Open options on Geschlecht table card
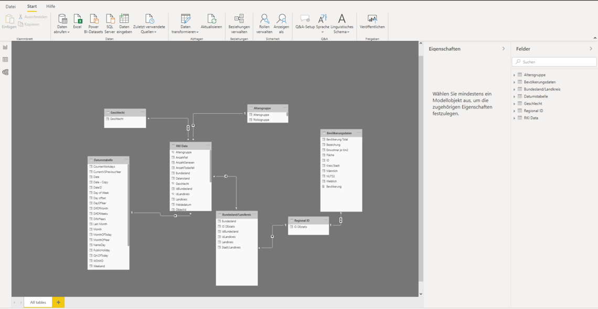The image size is (598, 309). pyautogui.click(x=143, y=112)
